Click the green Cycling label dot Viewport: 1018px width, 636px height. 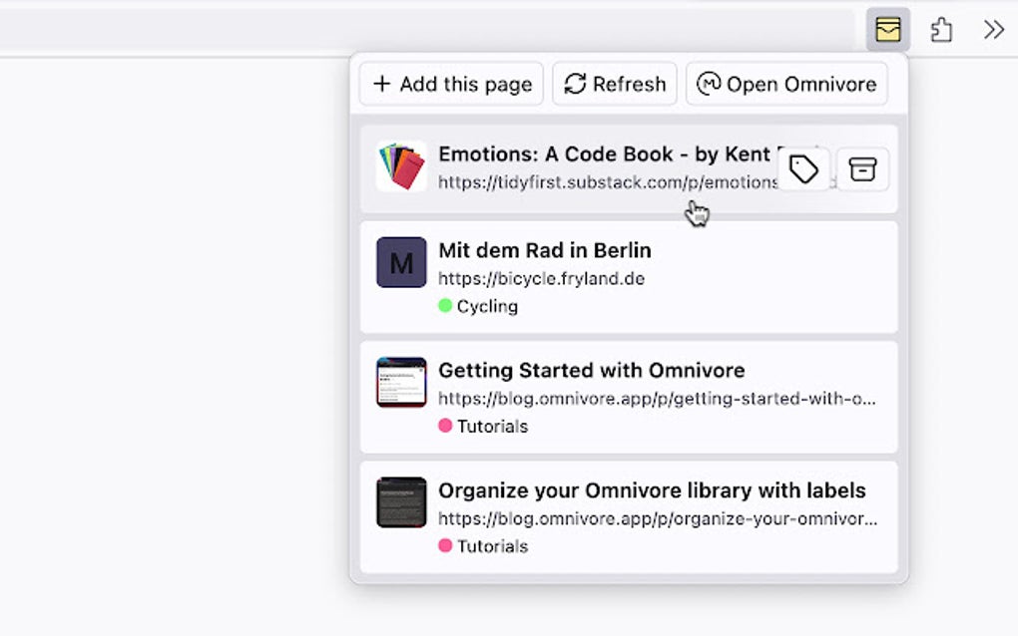point(446,306)
